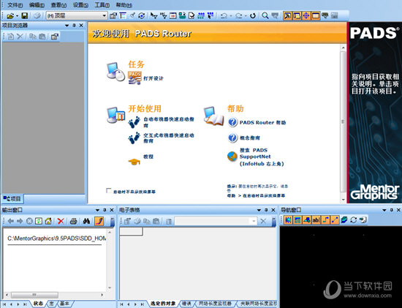Click the PADS Open Design icon under Tasks

tap(134, 78)
